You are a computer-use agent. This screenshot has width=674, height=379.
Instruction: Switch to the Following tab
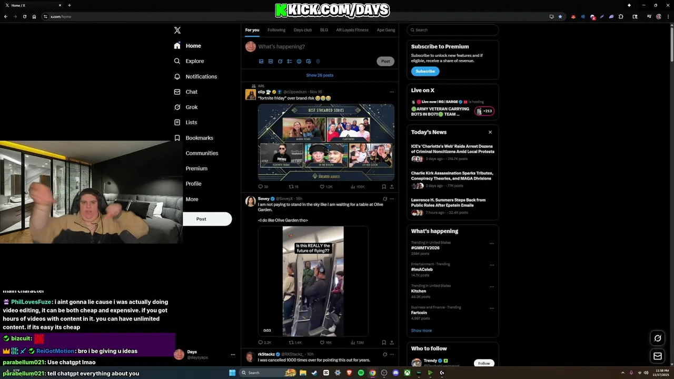pyautogui.click(x=276, y=30)
